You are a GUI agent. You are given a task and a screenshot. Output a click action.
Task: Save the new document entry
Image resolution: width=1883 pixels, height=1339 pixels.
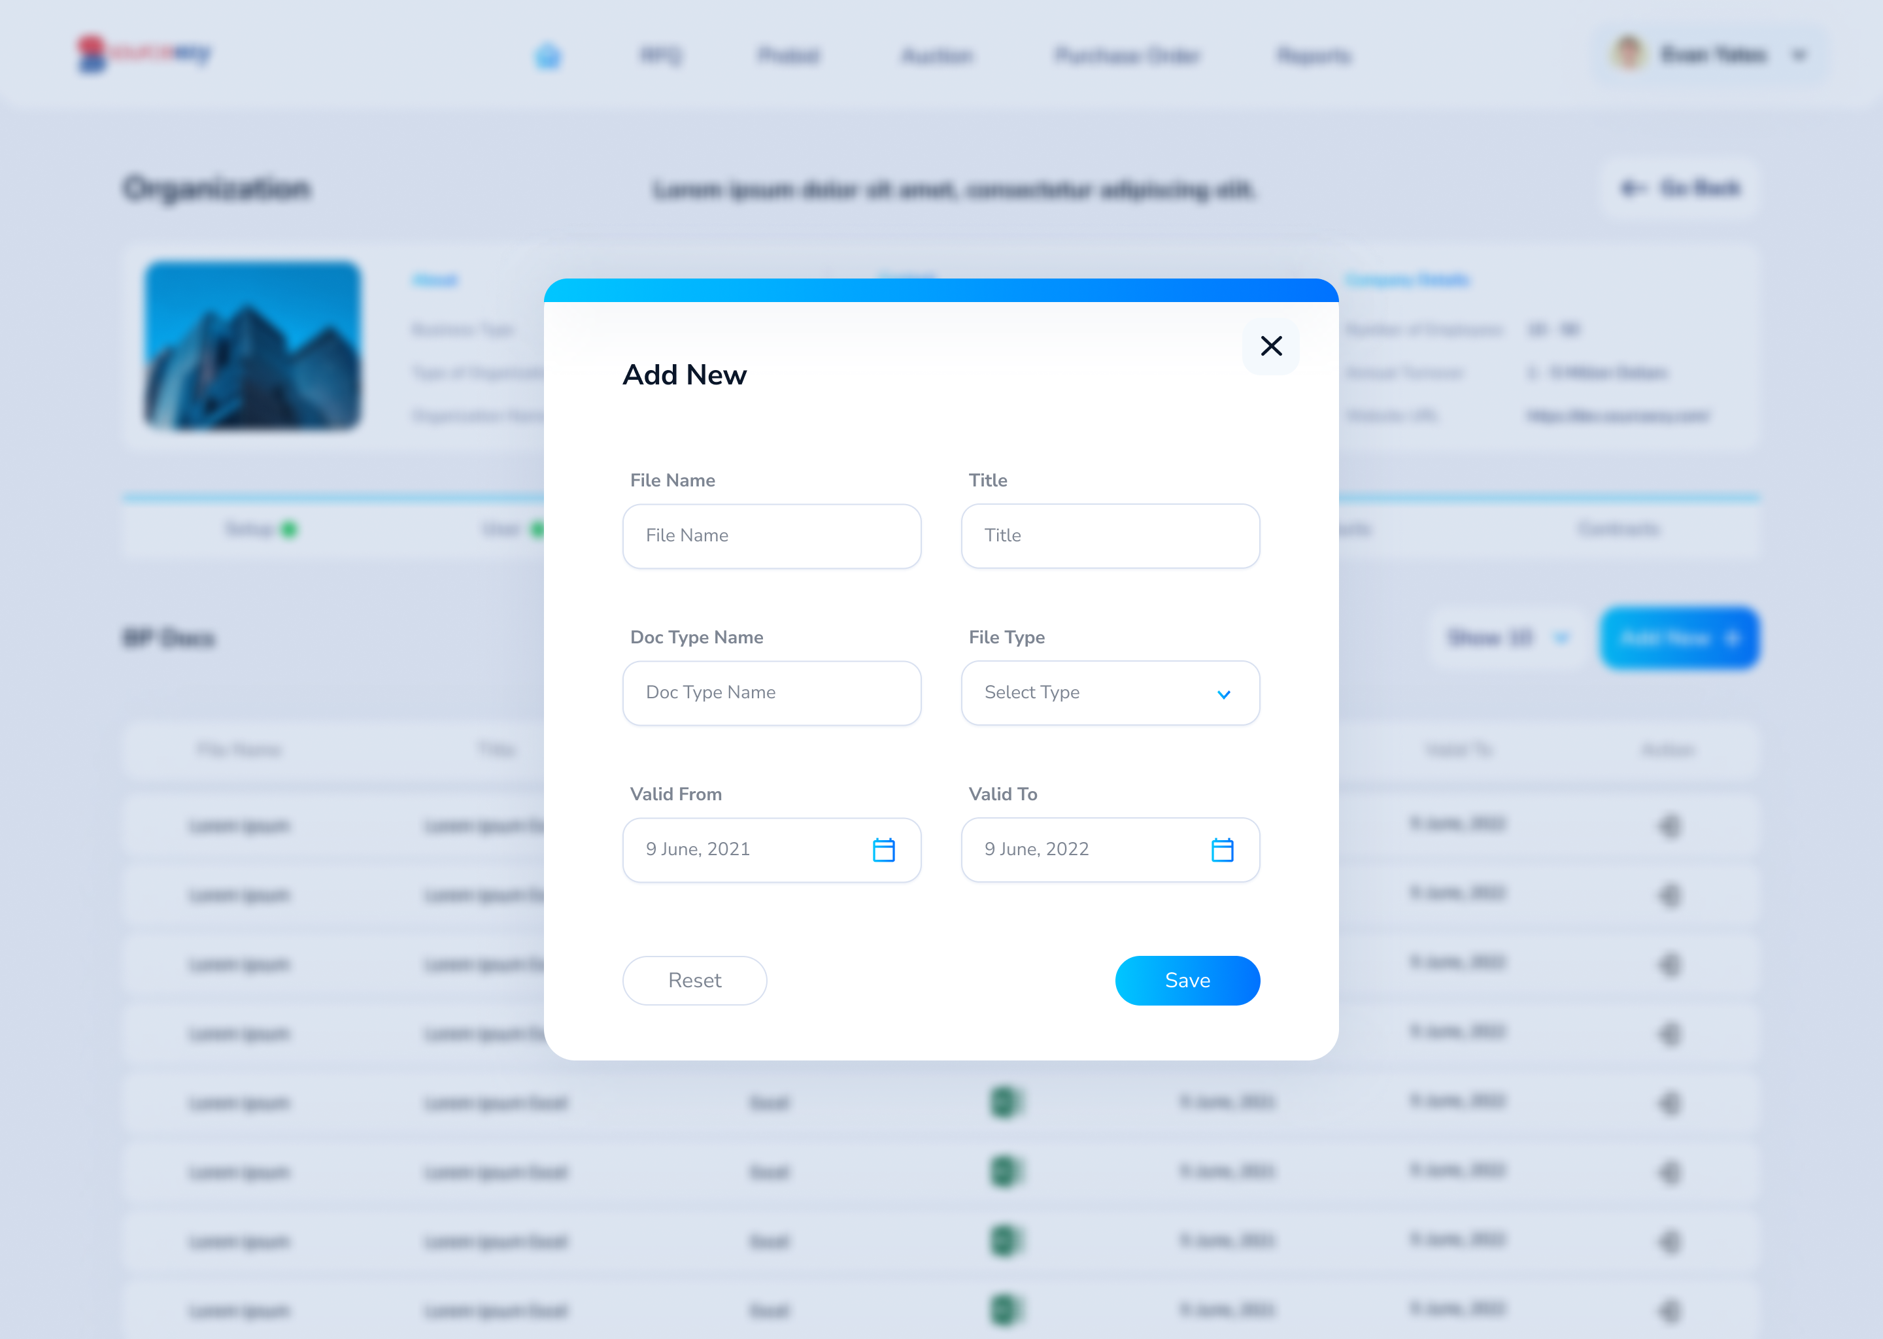[1187, 980]
